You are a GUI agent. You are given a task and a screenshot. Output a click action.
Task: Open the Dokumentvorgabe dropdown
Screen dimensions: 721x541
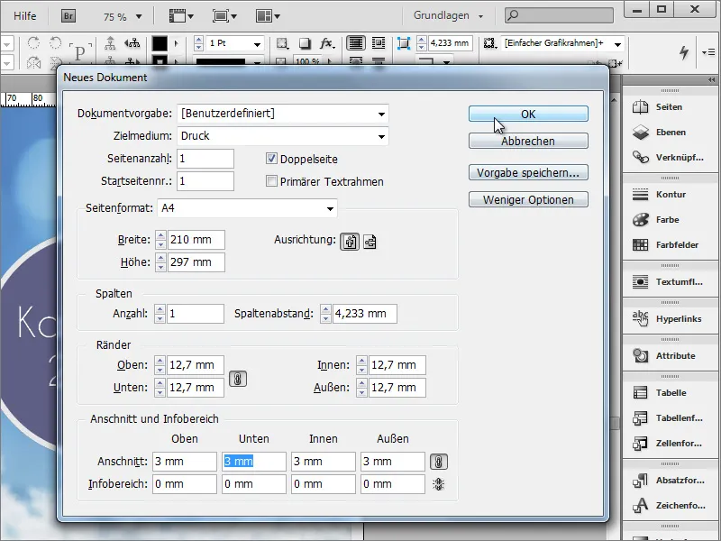381,114
